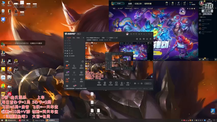Image resolution: width=217 pixels, height=122 pixels.
Task: Open NetEase Music red desktop icon
Action: [9, 94]
